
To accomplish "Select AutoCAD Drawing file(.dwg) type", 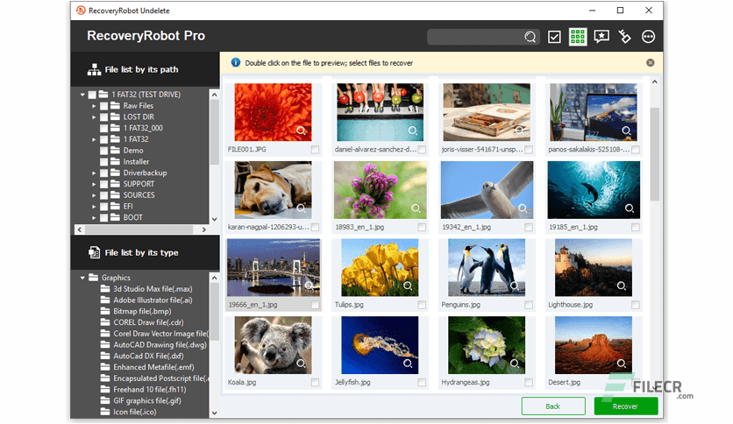I will (160, 344).
